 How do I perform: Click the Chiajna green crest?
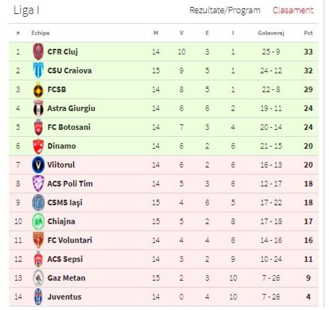[x=38, y=222]
